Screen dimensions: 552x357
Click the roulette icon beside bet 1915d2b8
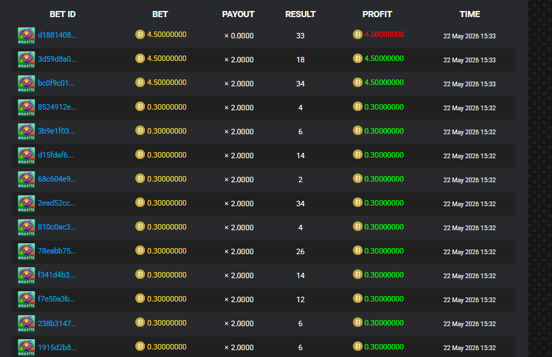(x=26, y=347)
